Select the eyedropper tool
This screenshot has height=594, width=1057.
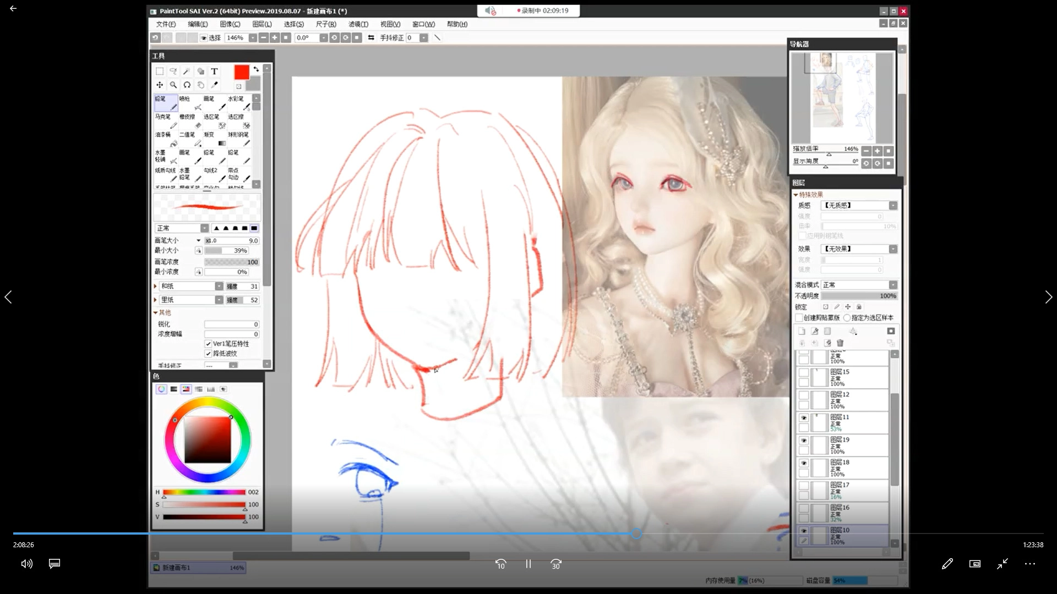pyautogui.click(x=214, y=85)
